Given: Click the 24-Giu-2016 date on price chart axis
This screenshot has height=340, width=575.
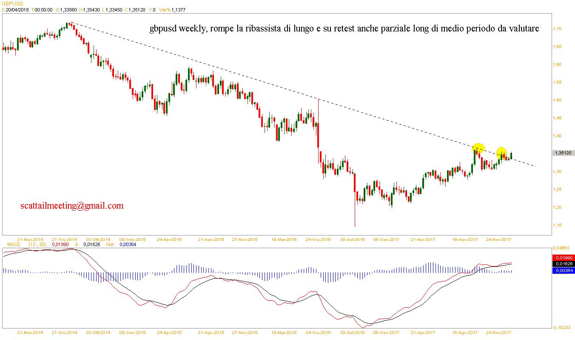Looking at the screenshot, I should click(x=319, y=239).
